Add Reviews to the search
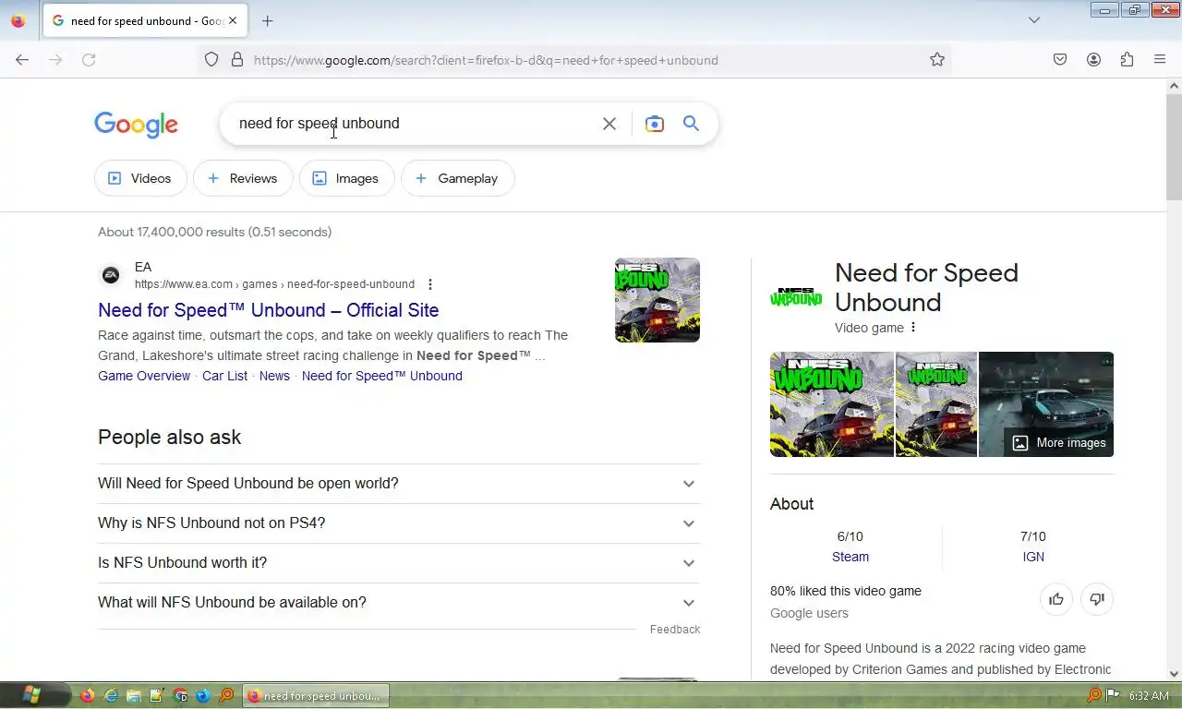The image size is (1182, 709). point(243,178)
